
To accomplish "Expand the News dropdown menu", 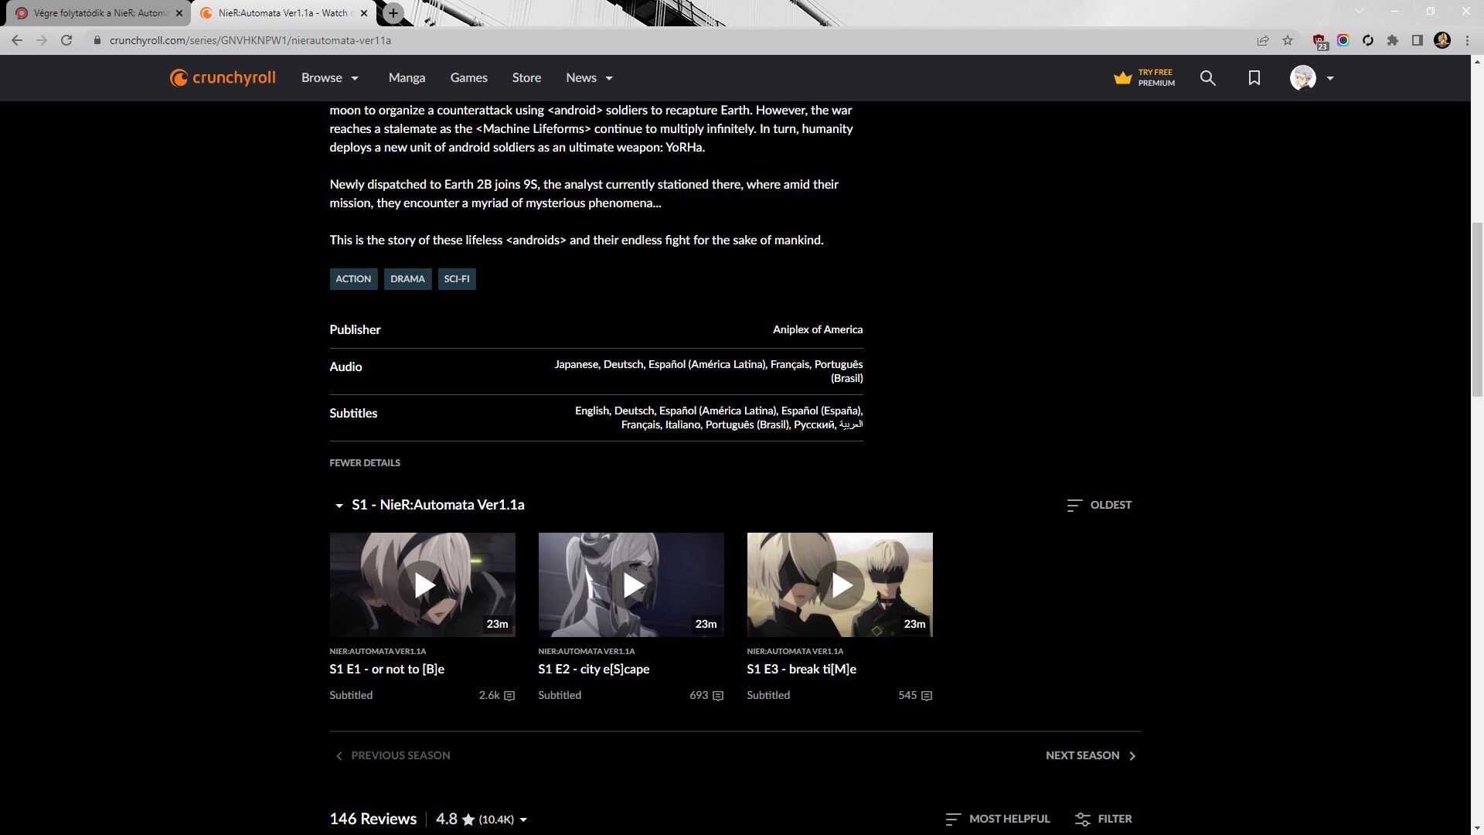I will (x=589, y=78).
